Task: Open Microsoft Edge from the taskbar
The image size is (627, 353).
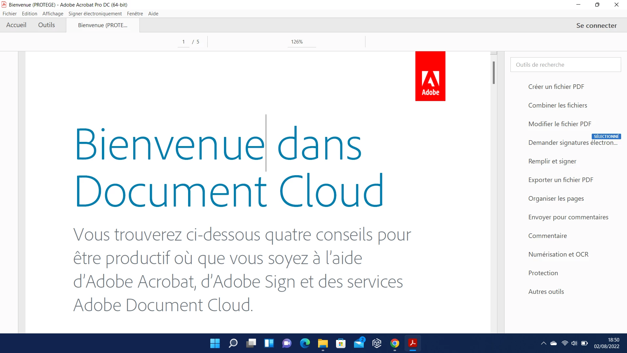Action: tap(305, 343)
